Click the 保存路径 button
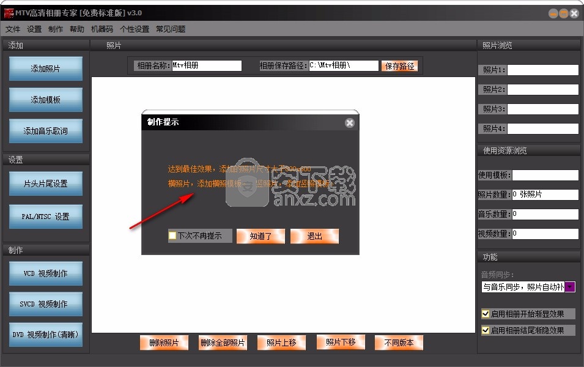This screenshot has width=584, height=367. 400,66
